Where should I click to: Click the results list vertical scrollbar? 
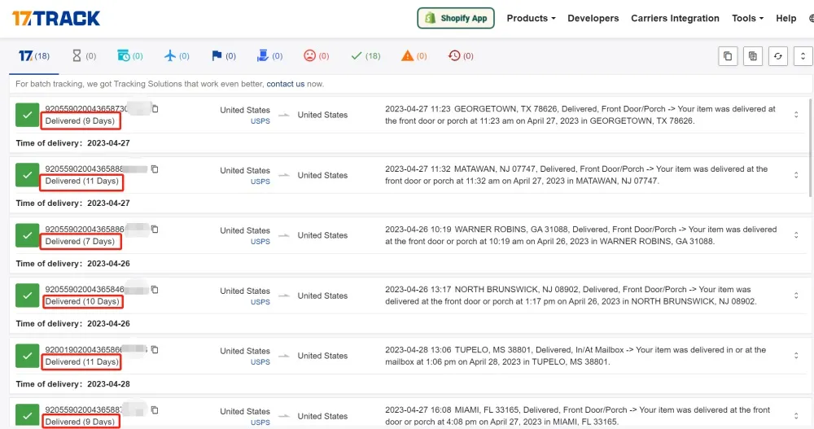tap(811, 147)
